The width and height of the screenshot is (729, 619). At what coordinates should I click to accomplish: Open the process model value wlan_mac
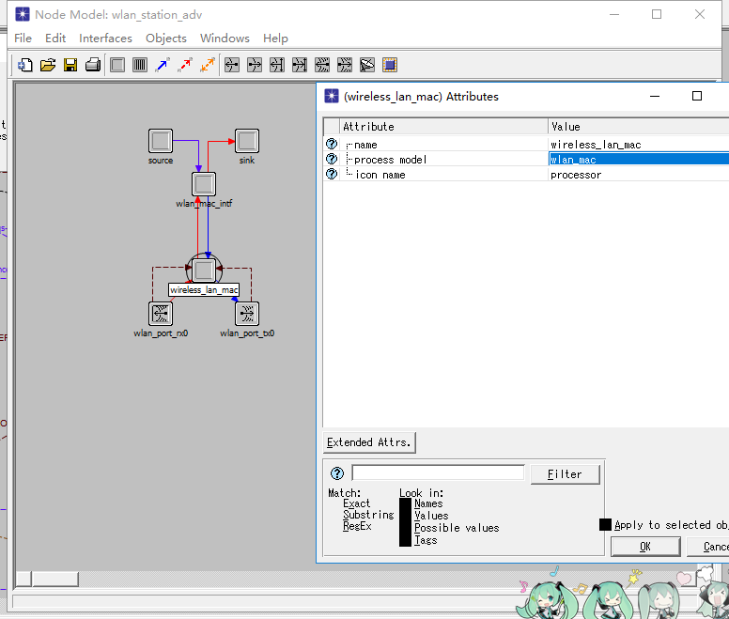click(638, 160)
